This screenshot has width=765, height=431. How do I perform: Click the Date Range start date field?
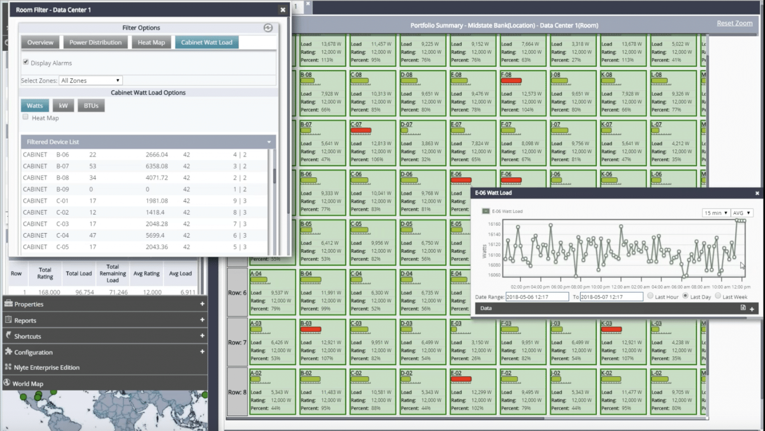tap(536, 296)
